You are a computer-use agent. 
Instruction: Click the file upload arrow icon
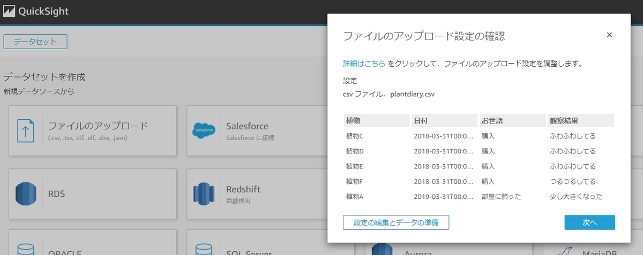tap(25, 130)
